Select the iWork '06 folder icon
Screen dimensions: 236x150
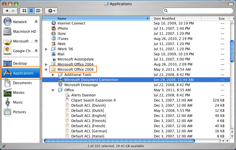pyautogui.click(x=53, y=49)
